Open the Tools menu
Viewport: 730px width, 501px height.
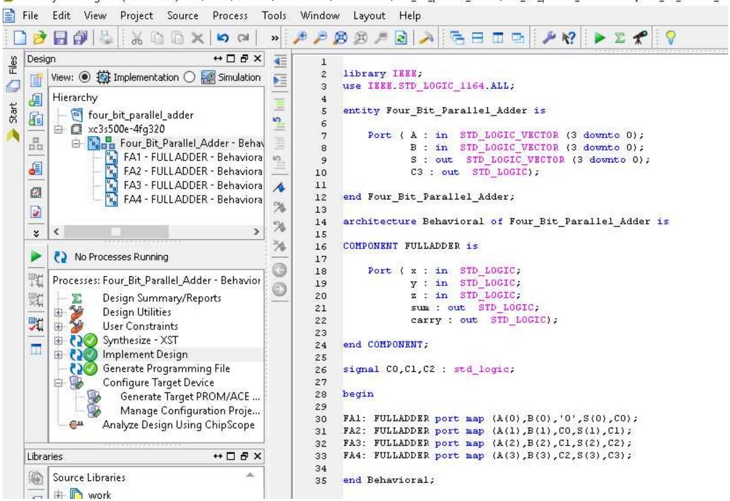(274, 16)
